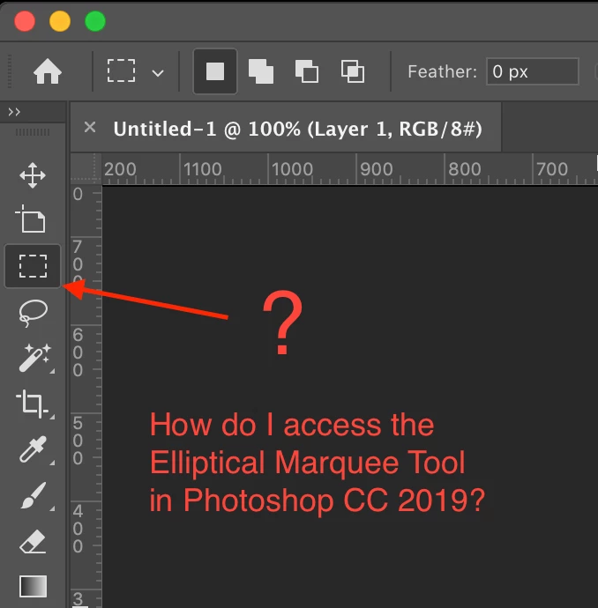Click the yellow minimize window button
Image resolution: width=598 pixels, height=608 pixels.
[60, 21]
